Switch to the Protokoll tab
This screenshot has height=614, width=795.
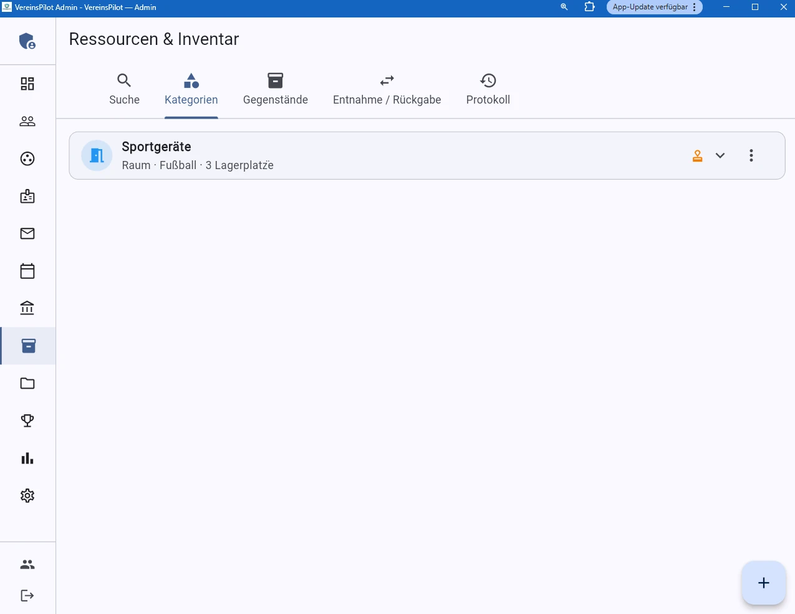[x=488, y=89]
